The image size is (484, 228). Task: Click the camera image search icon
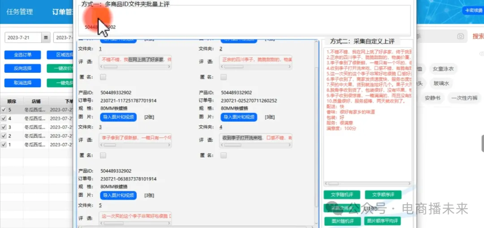click(460, 36)
